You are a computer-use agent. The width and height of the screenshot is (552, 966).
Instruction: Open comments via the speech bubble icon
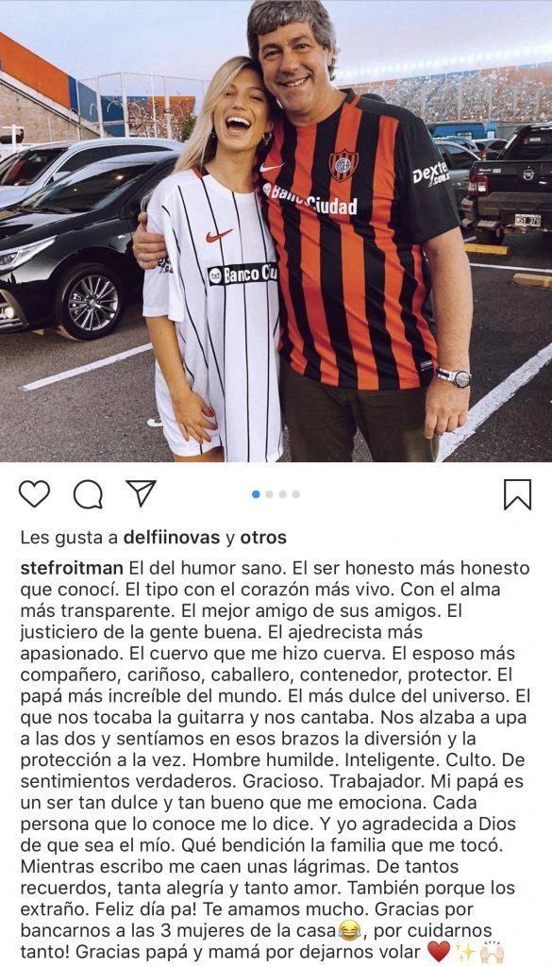click(x=88, y=494)
